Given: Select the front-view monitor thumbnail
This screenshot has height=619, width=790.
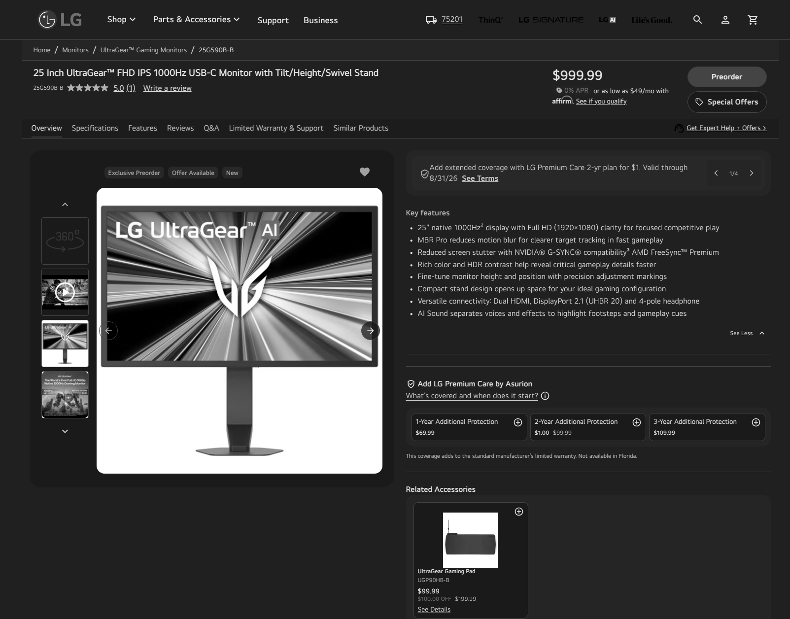Looking at the screenshot, I should pos(65,344).
